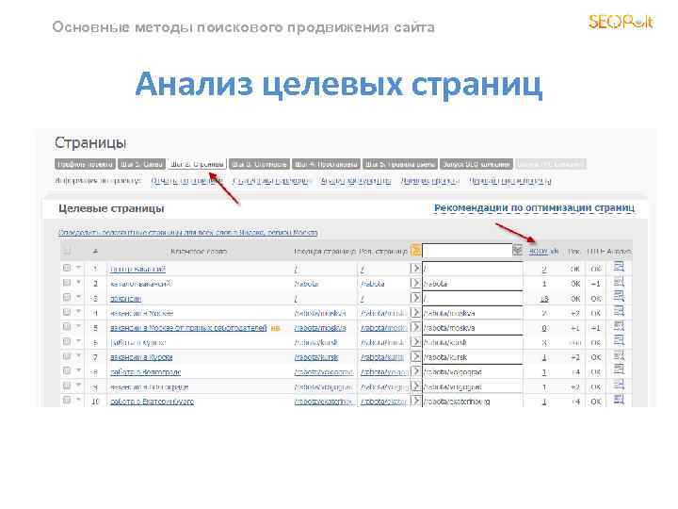Open the dropdown arrow in row 9

point(78,386)
